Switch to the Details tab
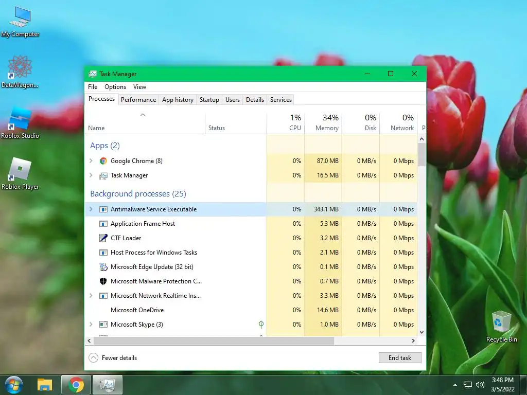Viewport: 527px width, 395px height. coord(255,100)
